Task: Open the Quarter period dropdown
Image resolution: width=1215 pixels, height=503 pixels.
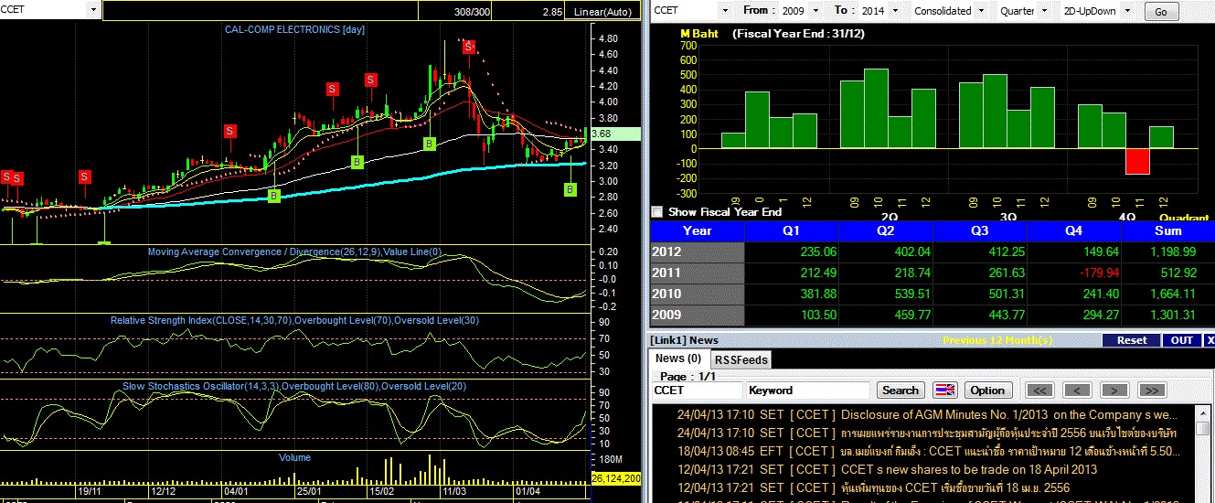Action: coord(1046,11)
